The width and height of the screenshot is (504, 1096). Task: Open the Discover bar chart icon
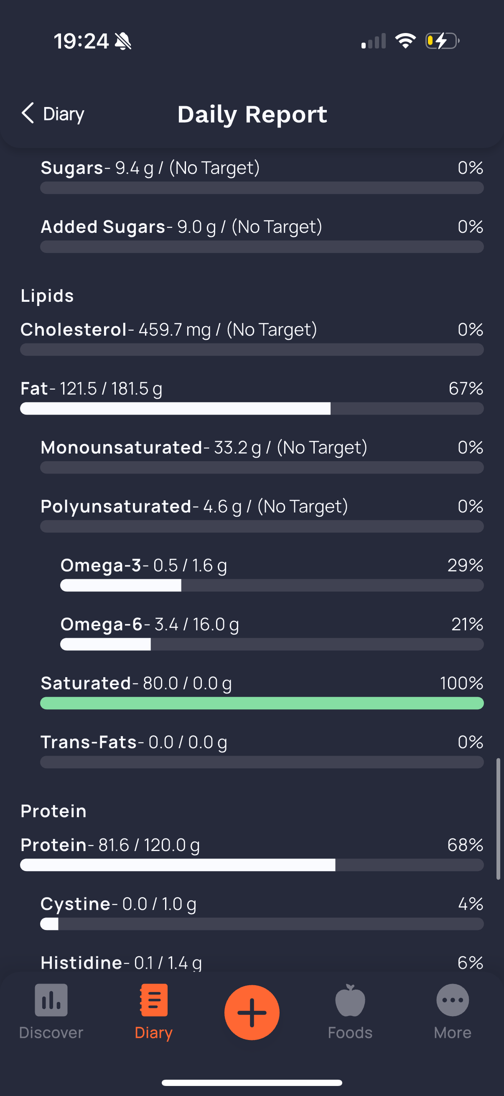pyautogui.click(x=51, y=1000)
